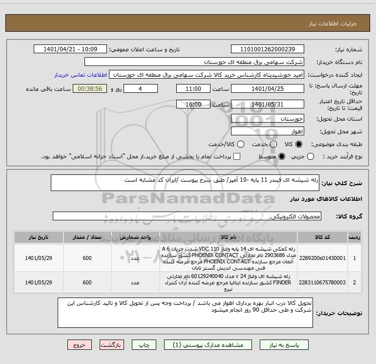Click the goods group field محصولات الکترونیکی
This screenshot has height=364, width=376.
(187, 216)
